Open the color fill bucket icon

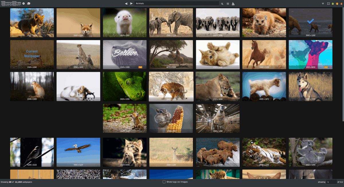[x=233, y=4]
